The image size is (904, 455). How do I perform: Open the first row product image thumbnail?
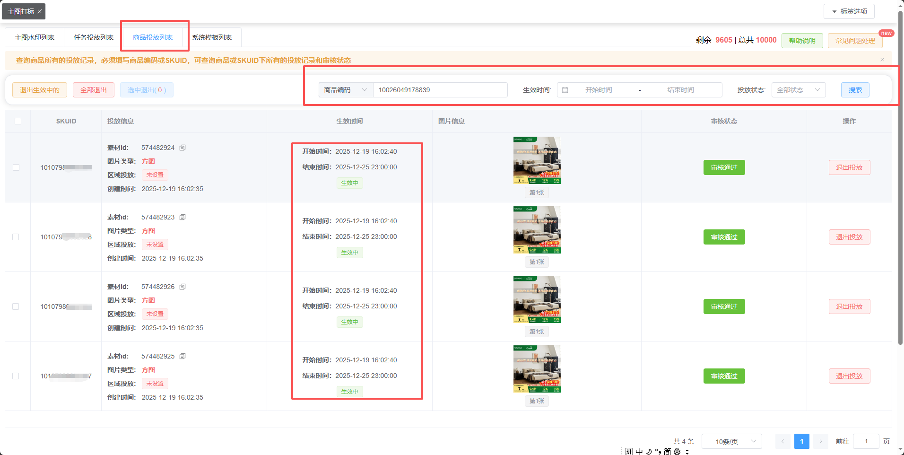pos(537,160)
